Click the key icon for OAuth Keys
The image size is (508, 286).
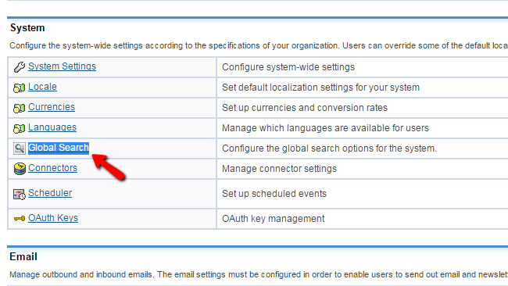[20, 219]
